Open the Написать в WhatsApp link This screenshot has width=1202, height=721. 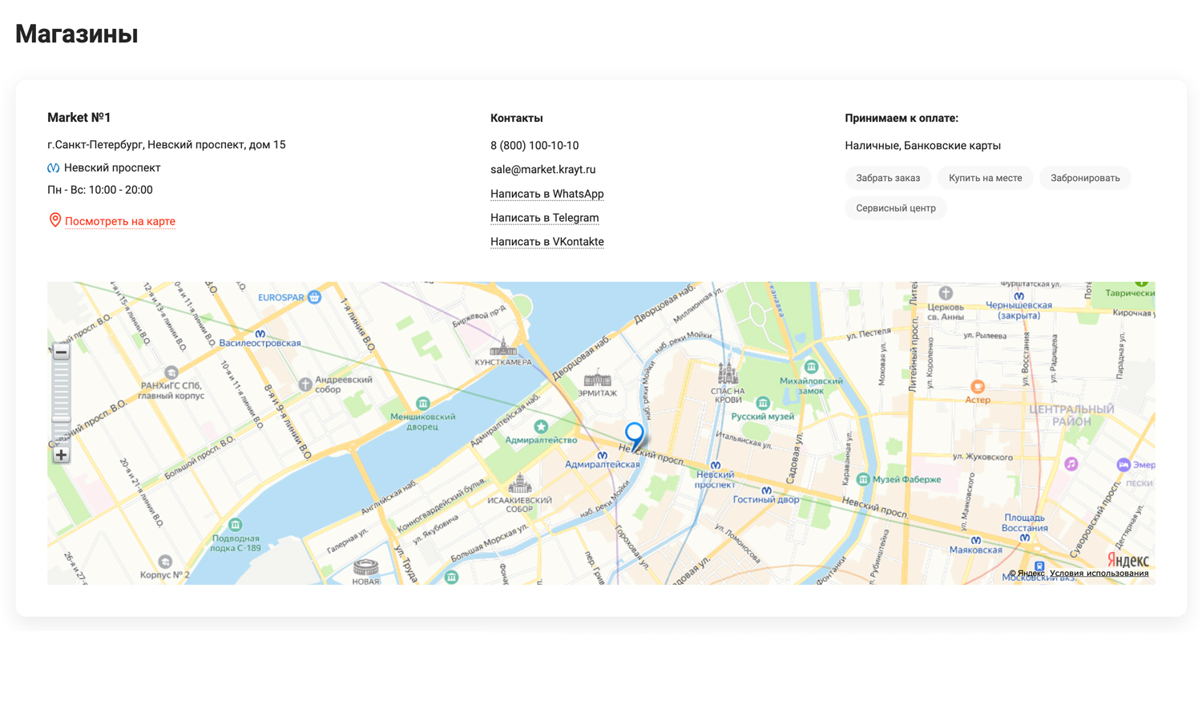(x=547, y=194)
